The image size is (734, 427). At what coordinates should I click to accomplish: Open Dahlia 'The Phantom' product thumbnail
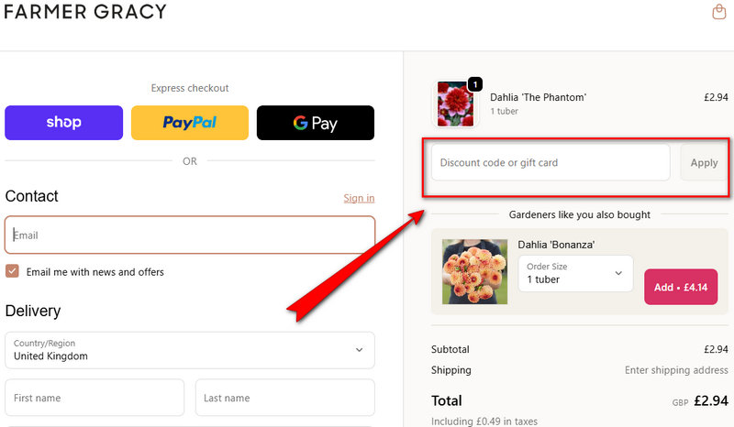point(456,104)
